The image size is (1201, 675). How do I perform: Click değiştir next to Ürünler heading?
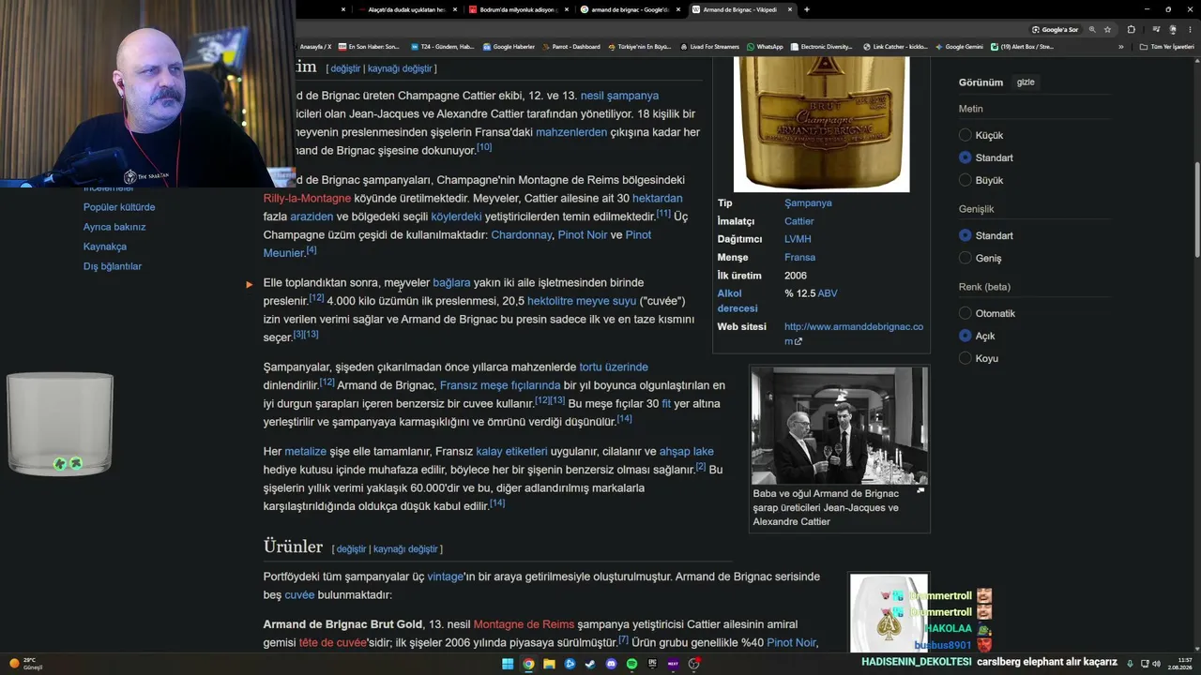[351, 548]
